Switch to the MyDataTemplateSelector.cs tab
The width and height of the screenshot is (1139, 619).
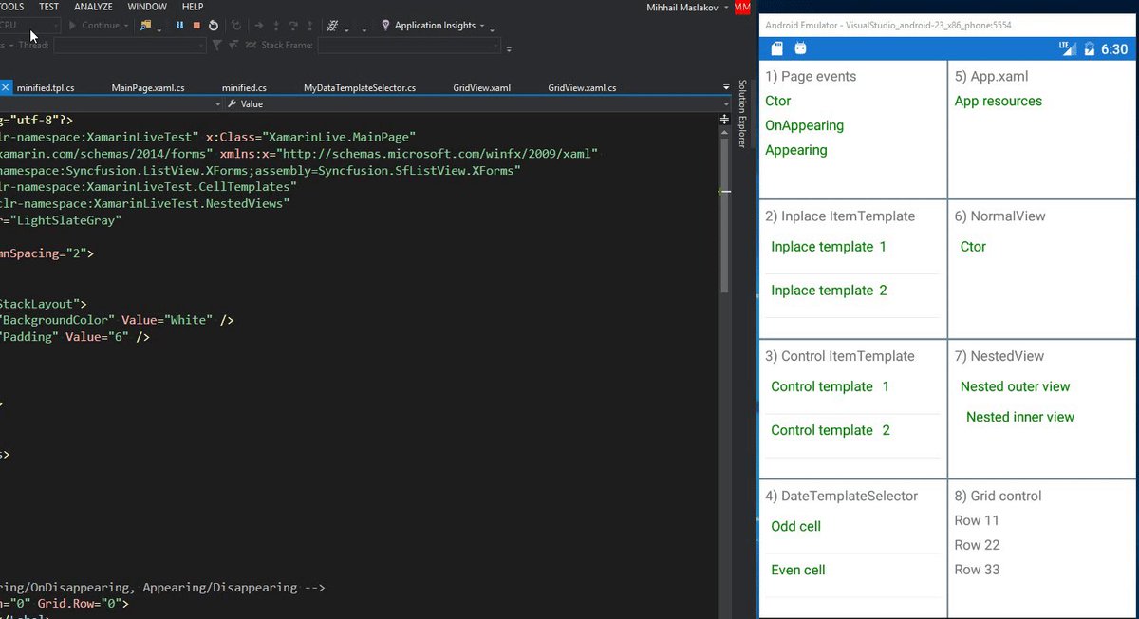click(360, 88)
